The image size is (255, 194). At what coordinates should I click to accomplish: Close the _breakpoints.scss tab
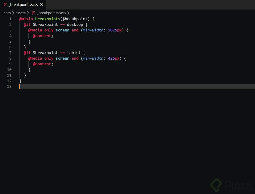point(41,4)
